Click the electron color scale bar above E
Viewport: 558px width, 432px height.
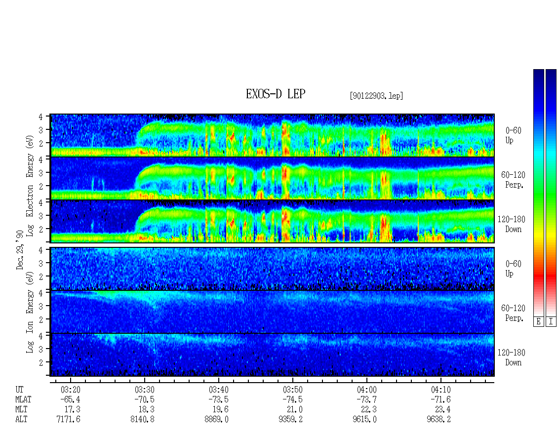(x=538, y=193)
